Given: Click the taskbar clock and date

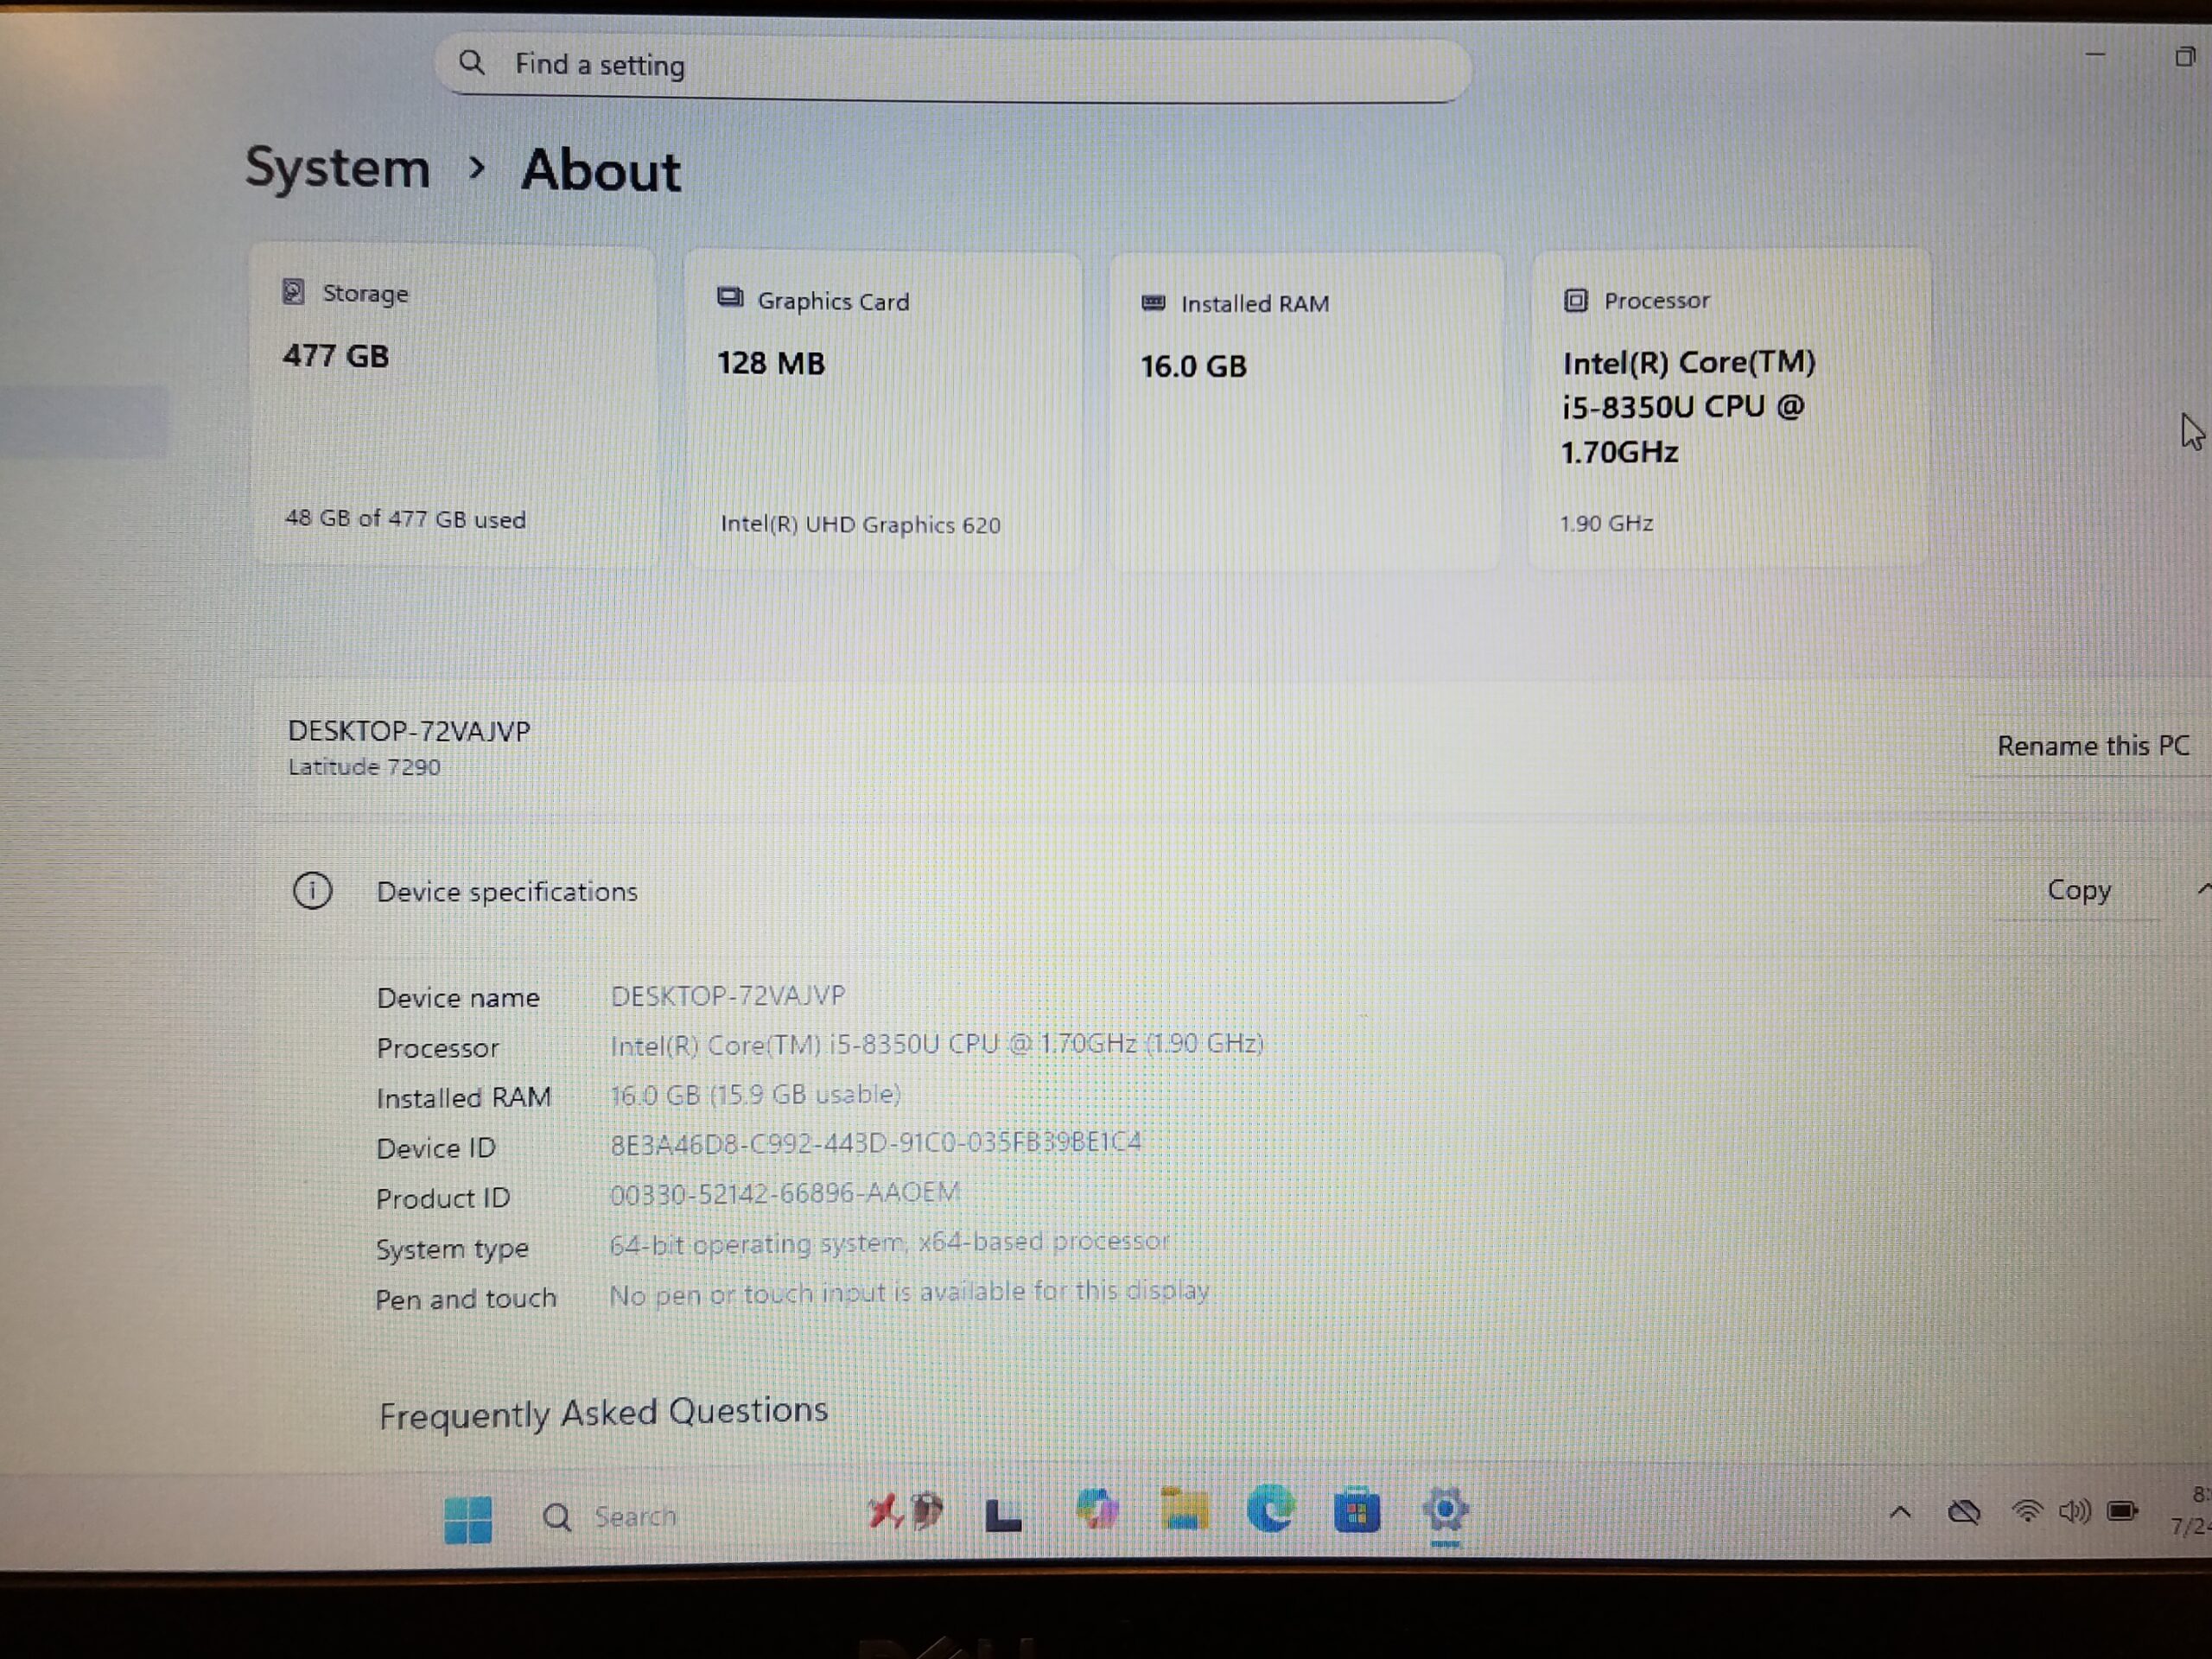Looking at the screenshot, I should 2192,1510.
